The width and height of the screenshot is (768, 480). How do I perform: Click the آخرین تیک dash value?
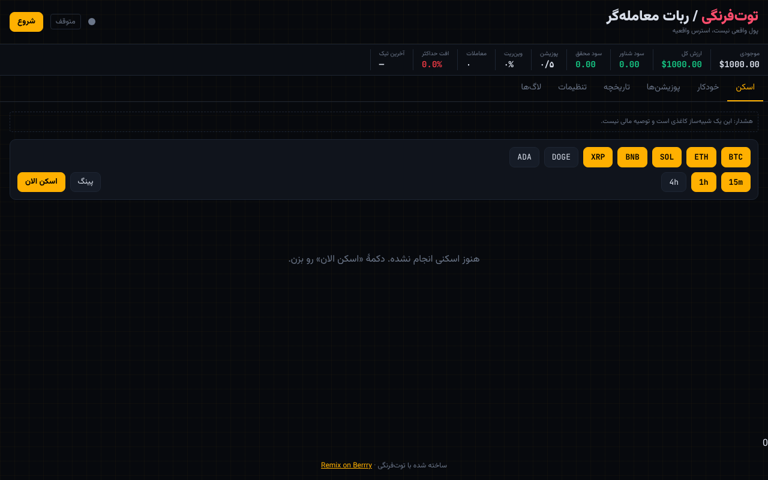tap(382, 65)
